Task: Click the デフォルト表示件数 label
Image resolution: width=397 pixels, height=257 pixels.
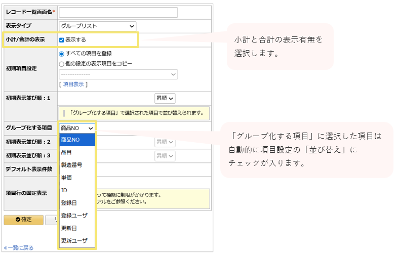Action: tap(28, 169)
